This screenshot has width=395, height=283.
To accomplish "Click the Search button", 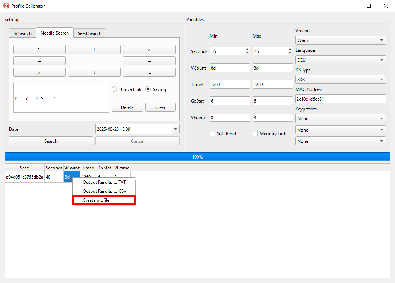I will 51,141.
